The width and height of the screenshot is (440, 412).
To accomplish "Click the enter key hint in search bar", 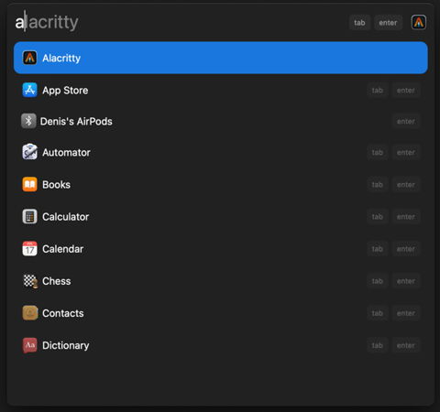I will 388,23.
